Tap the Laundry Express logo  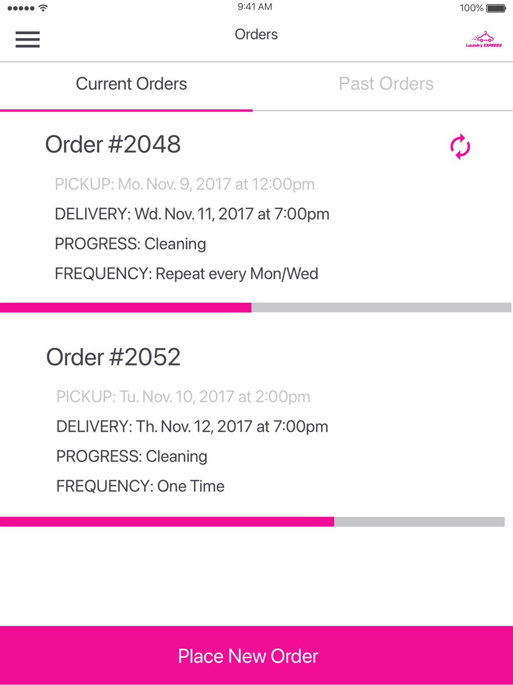tap(484, 40)
